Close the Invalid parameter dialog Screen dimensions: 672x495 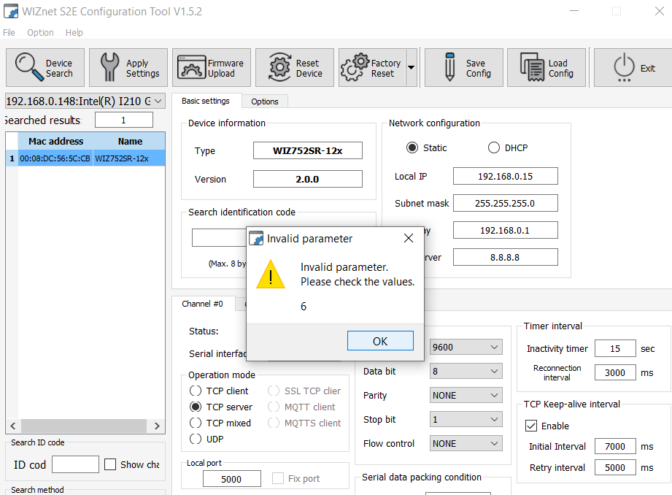click(409, 238)
